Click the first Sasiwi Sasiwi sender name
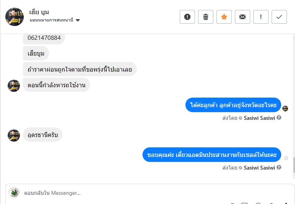The image size is (295, 204). 259,118
